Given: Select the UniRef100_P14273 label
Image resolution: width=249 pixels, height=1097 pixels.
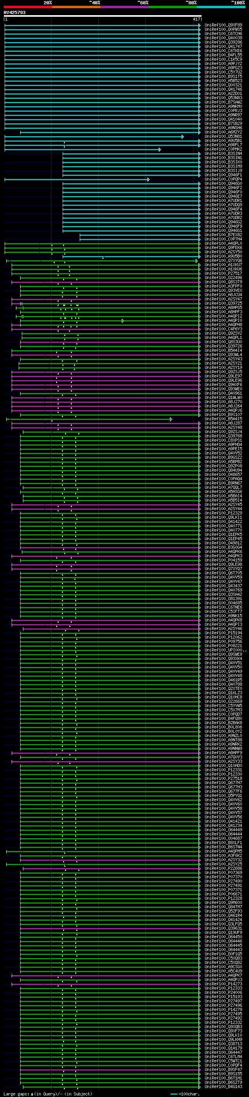Looking at the screenshot, I should pos(223,984).
